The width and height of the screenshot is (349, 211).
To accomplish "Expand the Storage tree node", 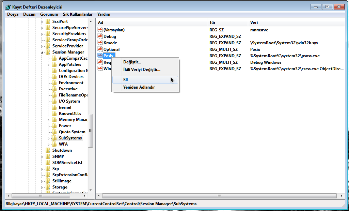I will tap(42, 187).
